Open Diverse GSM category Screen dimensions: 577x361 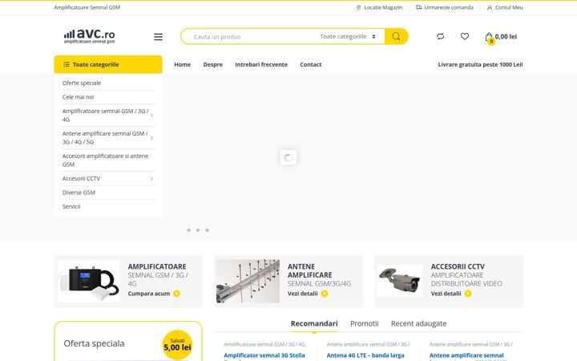(x=79, y=193)
